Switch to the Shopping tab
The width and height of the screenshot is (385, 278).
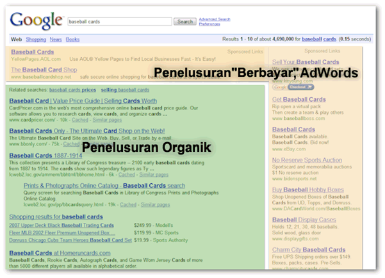(36, 39)
